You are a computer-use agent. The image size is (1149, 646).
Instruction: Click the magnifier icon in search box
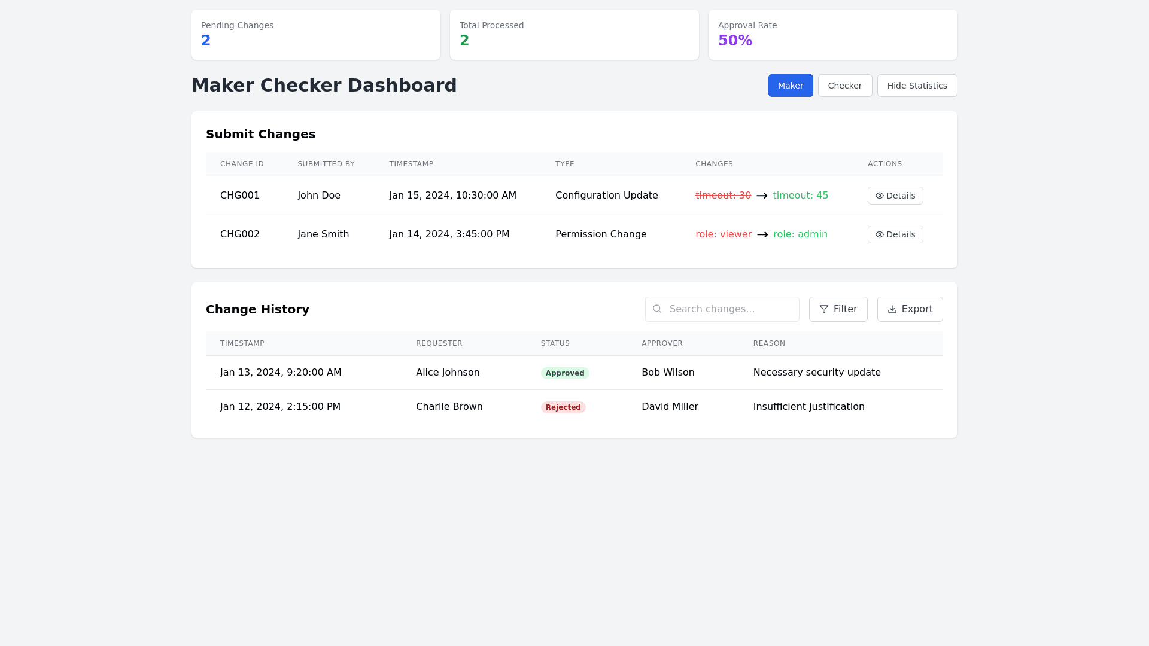pos(657,309)
